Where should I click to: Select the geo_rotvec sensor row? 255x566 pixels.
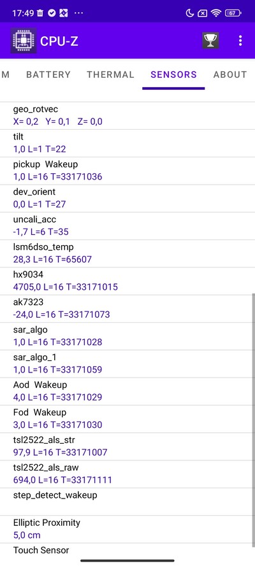[x=127, y=115]
